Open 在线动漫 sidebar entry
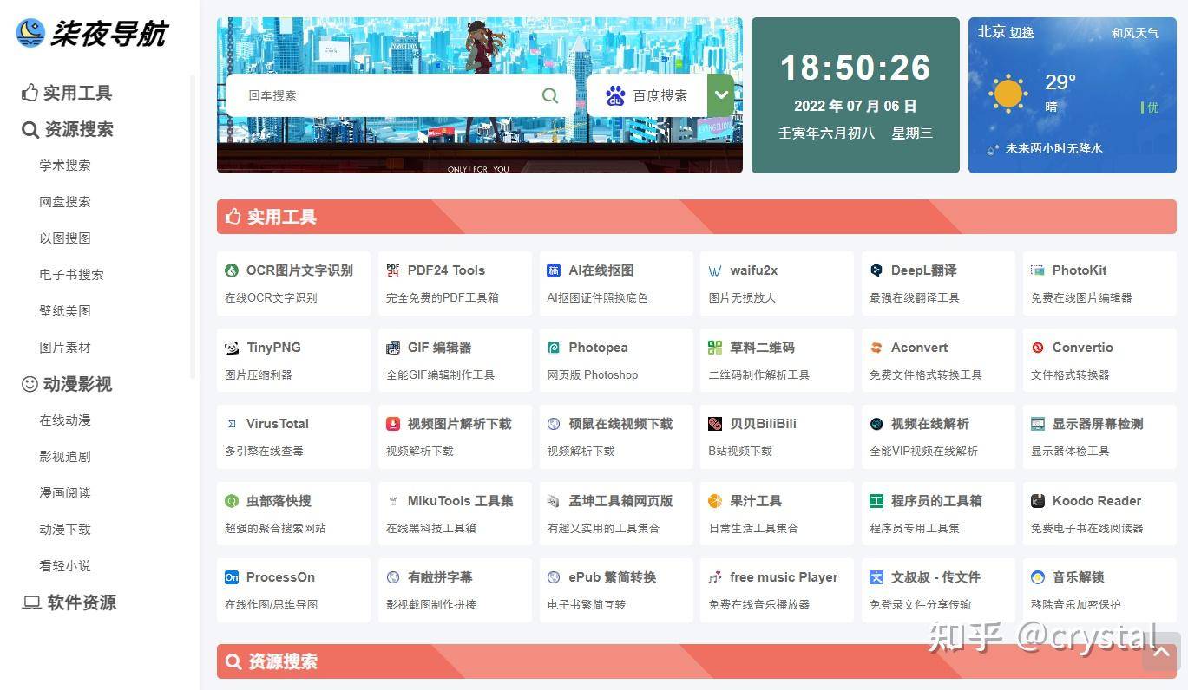 click(x=65, y=420)
